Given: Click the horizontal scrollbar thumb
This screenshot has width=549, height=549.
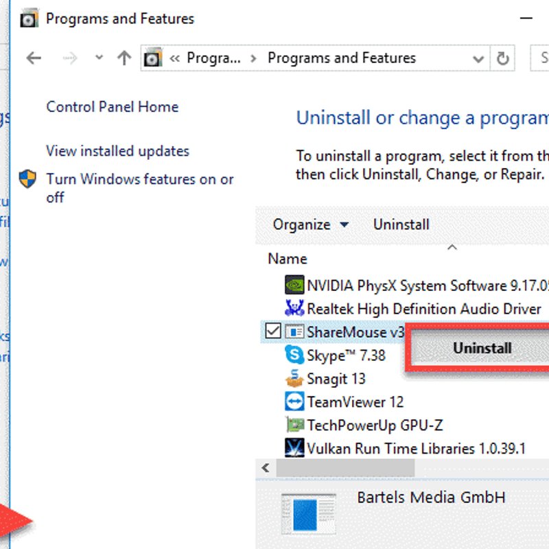Looking at the screenshot, I should 345,468.
